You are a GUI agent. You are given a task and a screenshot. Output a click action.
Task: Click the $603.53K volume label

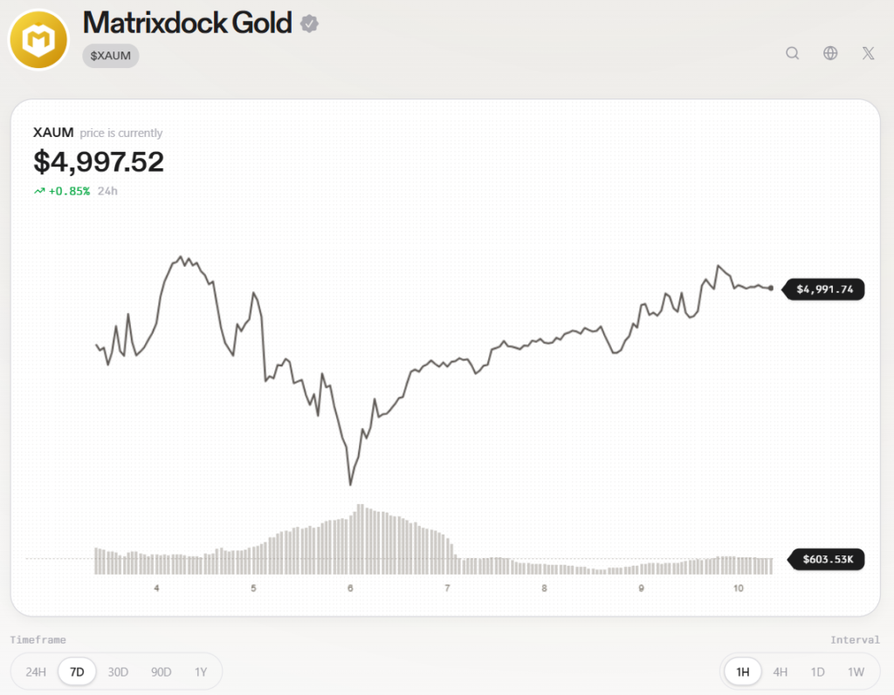point(825,560)
